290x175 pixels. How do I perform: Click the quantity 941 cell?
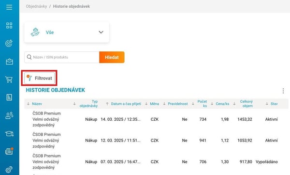(x=203, y=141)
